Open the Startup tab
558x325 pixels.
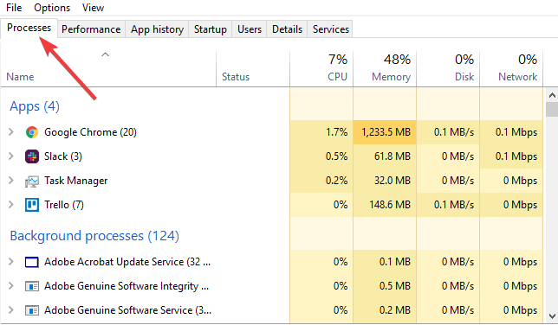coord(211,29)
